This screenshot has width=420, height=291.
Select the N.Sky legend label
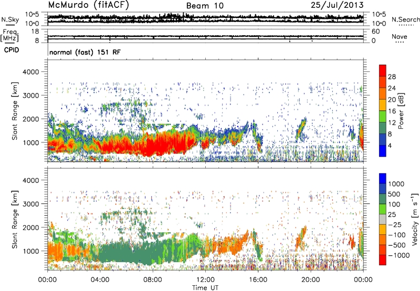point(10,19)
